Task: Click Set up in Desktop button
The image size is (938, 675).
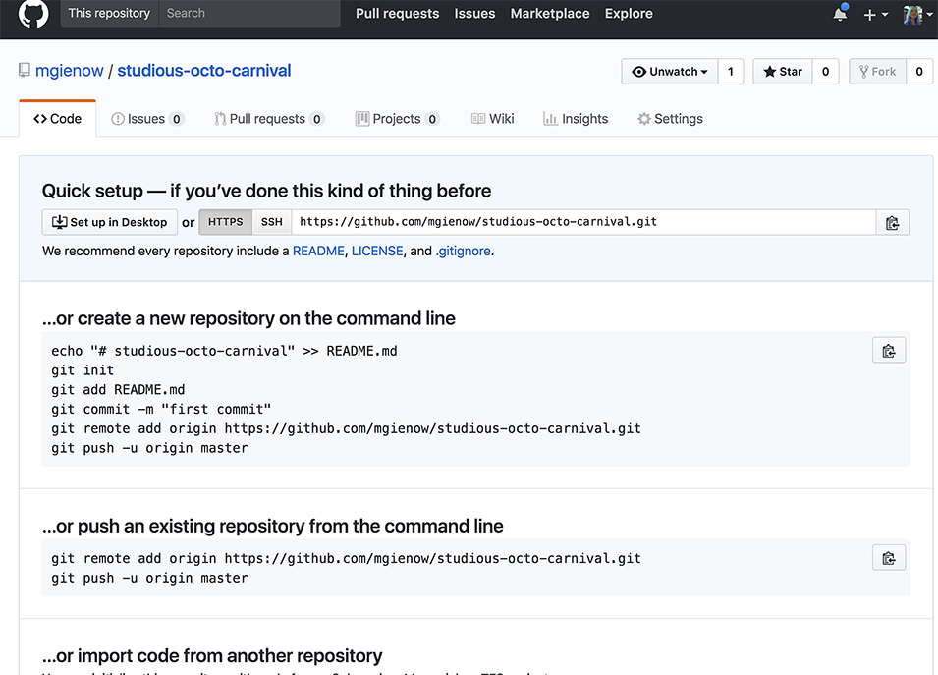Action: tap(109, 223)
